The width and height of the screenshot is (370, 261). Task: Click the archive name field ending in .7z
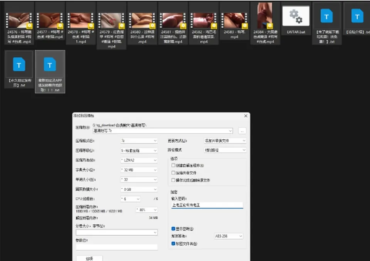pyautogui.click(x=163, y=131)
